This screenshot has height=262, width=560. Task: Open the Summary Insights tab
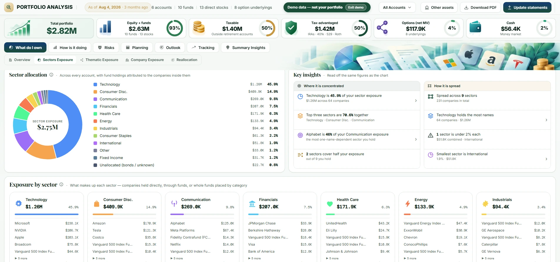click(245, 48)
